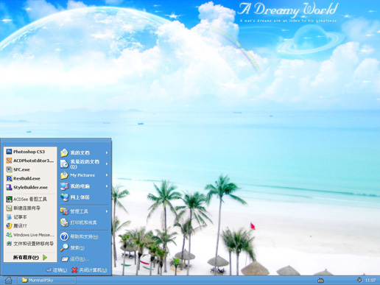Start Windows Live Messenger

[x=30, y=235]
